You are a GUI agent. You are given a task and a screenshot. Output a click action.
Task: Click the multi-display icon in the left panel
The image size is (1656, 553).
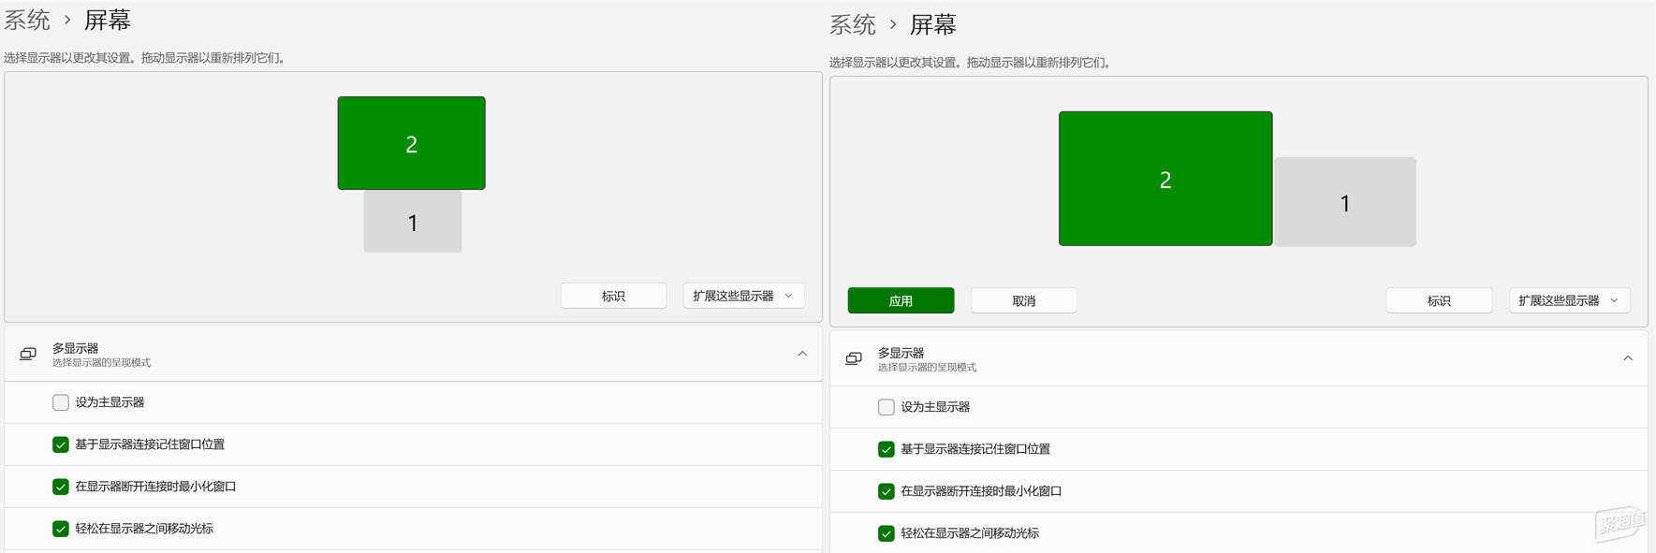(x=28, y=354)
